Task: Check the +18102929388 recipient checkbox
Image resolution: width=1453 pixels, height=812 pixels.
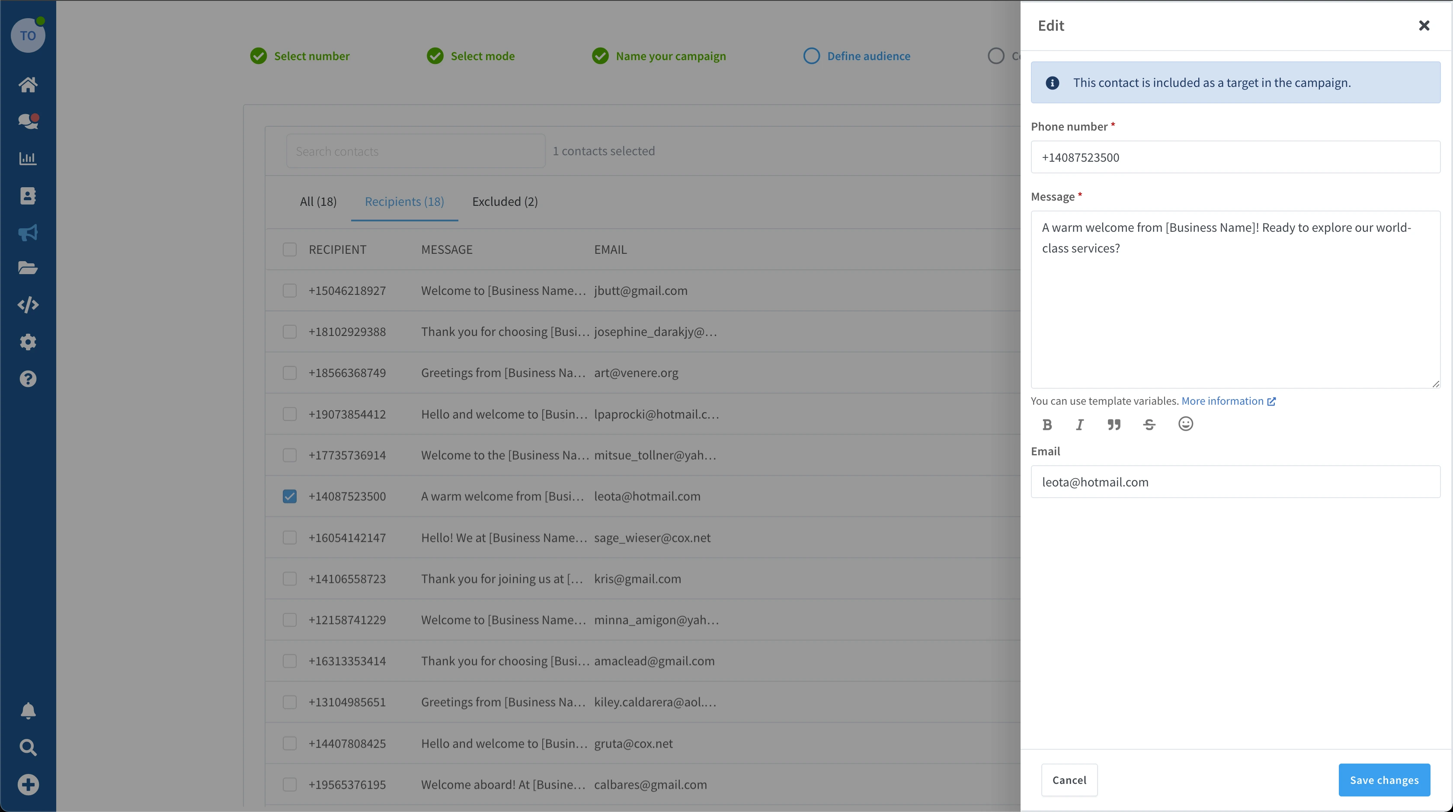Action: coord(289,332)
